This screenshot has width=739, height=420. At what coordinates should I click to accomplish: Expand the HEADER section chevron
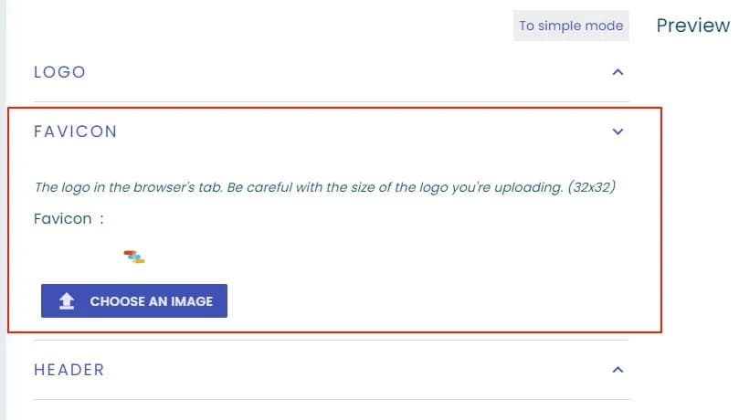(x=618, y=370)
